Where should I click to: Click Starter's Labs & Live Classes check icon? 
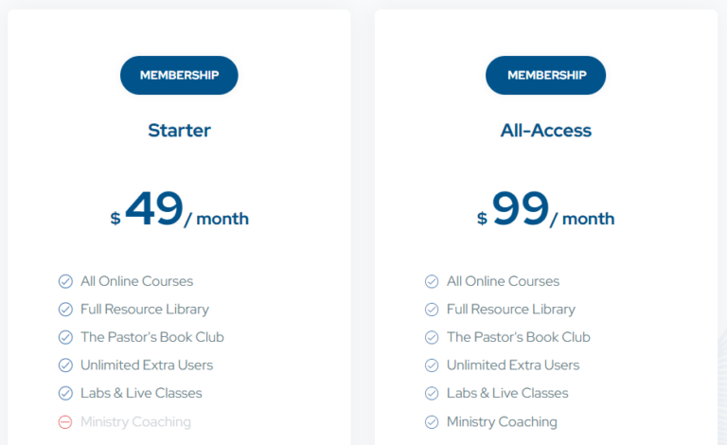tap(65, 393)
